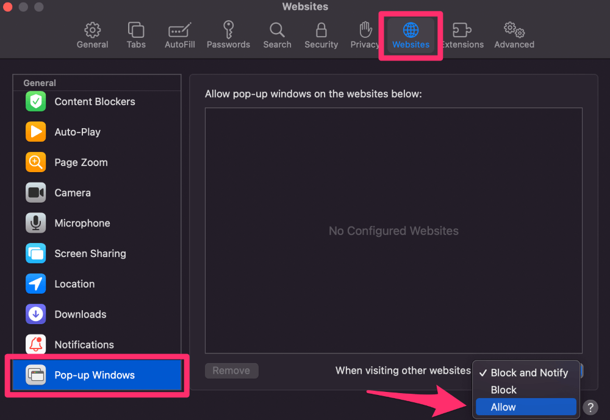Select Auto-Play label in sidebar
Viewport: 610px width, 420px height.
coord(77,132)
